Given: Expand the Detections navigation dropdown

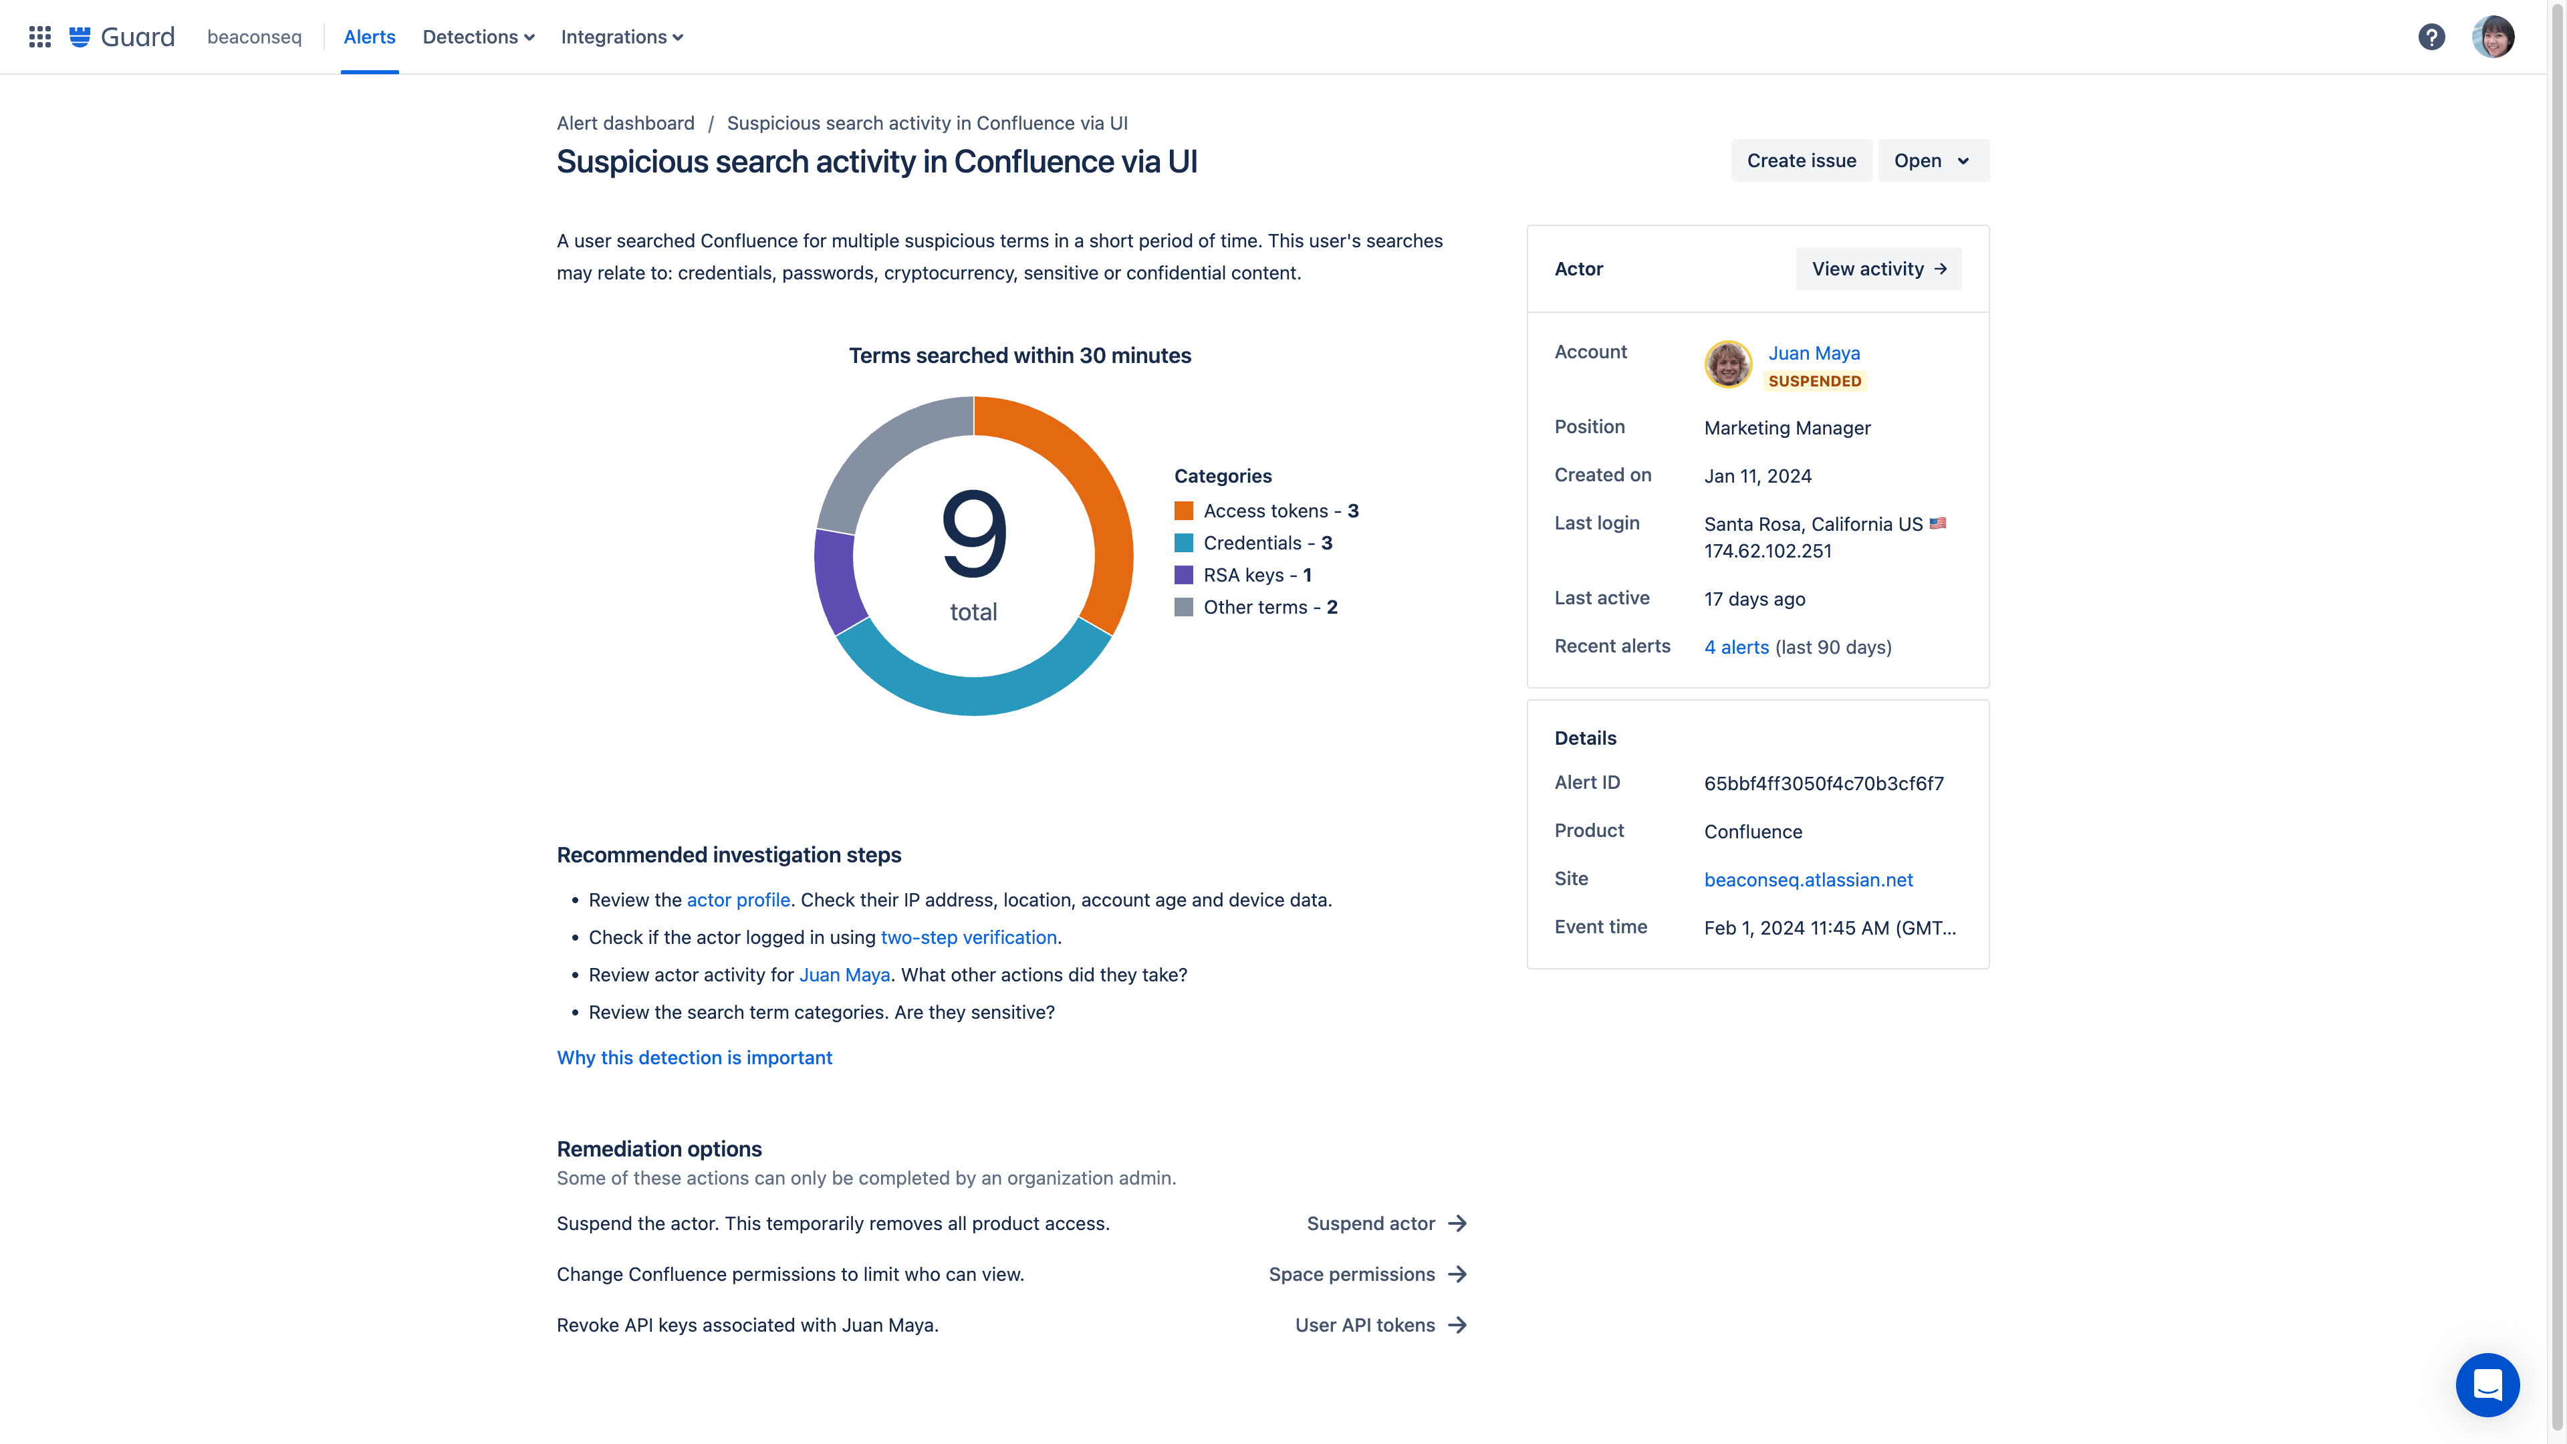Looking at the screenshot, I should pos(478,37).
